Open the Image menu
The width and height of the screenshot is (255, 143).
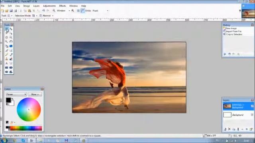click(27, 6)
